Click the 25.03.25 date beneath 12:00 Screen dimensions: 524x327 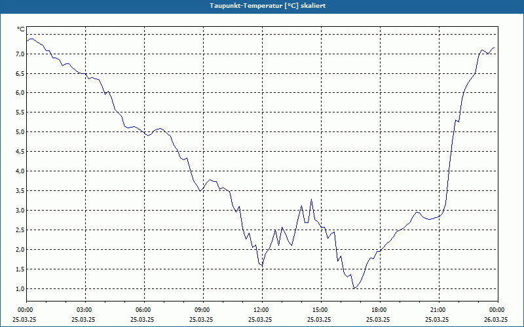pyautogui.click(x=260, y=319)
